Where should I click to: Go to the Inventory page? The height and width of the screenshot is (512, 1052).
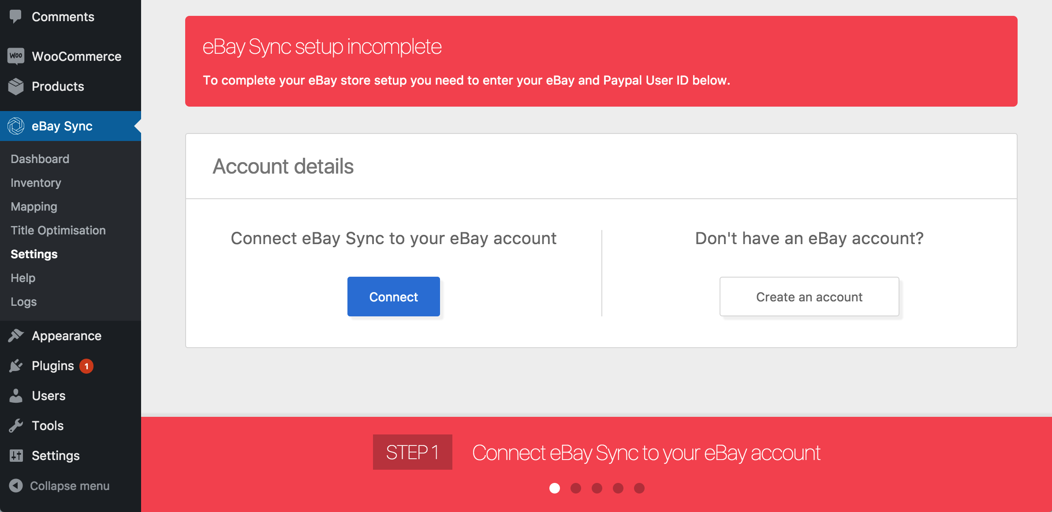[x=35, y=182]
